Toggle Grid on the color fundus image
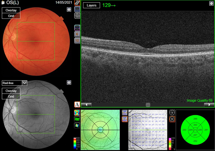Viewport: 215px width, 151px height. pos(11,16)
